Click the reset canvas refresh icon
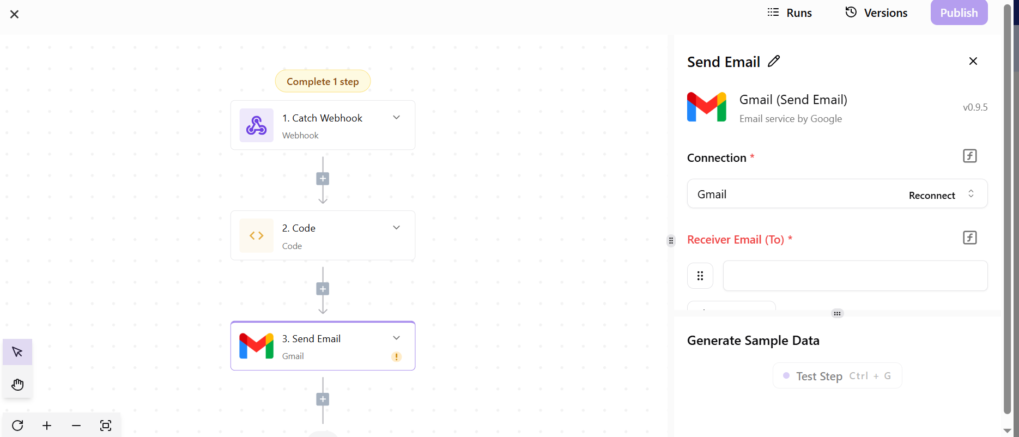Screen dimensions: 1019x437 pyautogui.click(x=17, y=426)
